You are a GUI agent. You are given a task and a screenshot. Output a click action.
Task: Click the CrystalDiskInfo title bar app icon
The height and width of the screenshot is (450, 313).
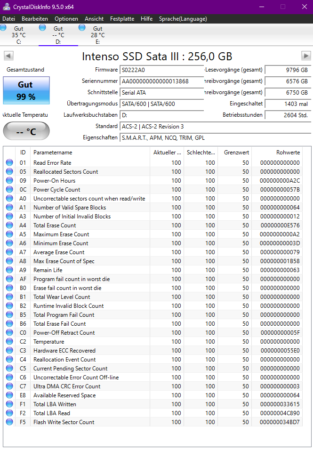point(7,7)
